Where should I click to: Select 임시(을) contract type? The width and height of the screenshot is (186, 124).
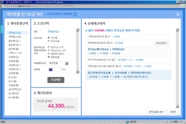[13, 81]
